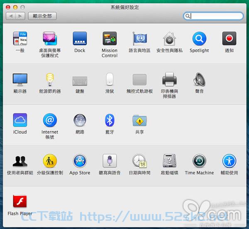Minimize window with the yellow button
This screenshot has width=249, height=229.
click(x=15, y=7)
